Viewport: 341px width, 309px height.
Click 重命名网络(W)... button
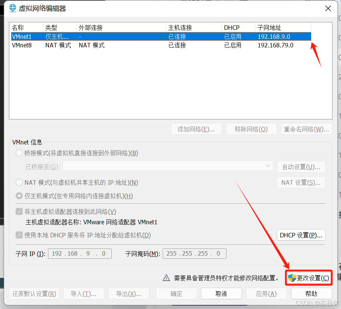coord(306,129)
